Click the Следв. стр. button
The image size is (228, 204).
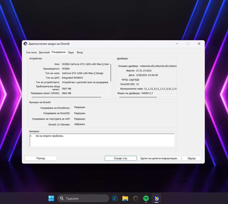120,158
